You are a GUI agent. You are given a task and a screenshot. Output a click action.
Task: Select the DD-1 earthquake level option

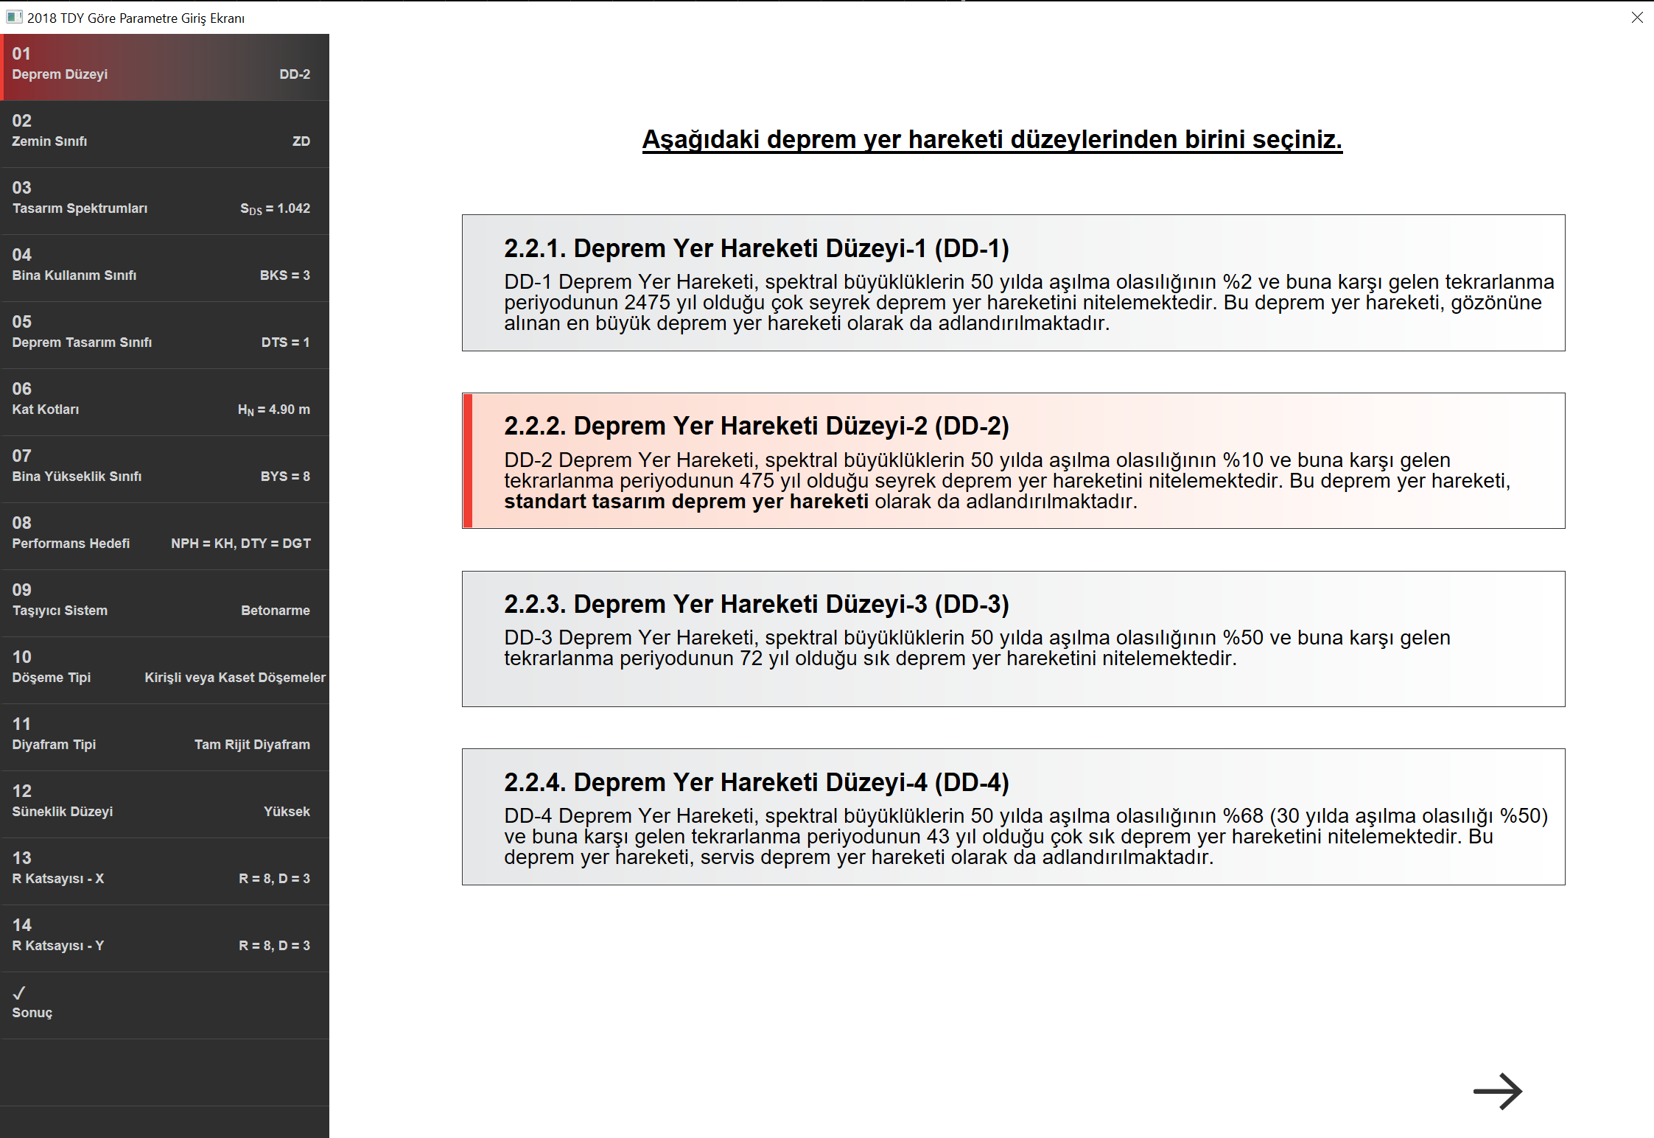pos(1013,283)
